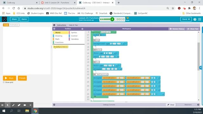Image resolution: width=203 pixels, height=114 pixels.
Task: Open the Watchers panel arrow icon
Action: pyautogui.click(x=198, y=105)
